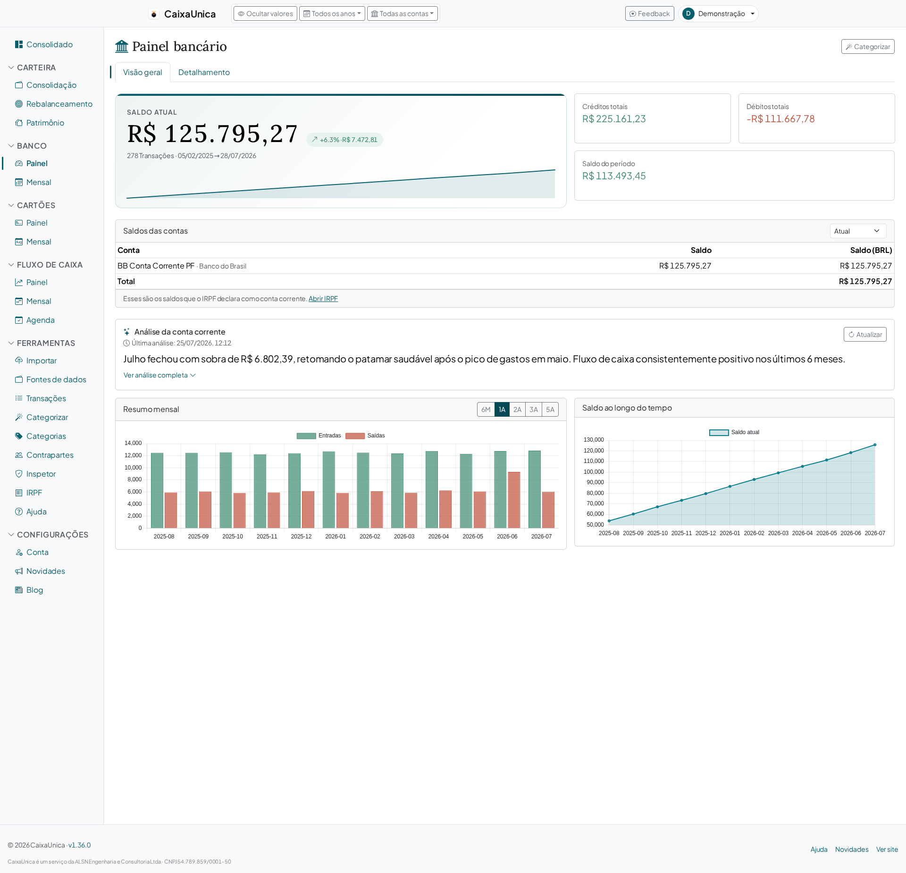Open Rebalanceamento target icon
This screenshot has width=906, height=873.
tap(19, 104)
